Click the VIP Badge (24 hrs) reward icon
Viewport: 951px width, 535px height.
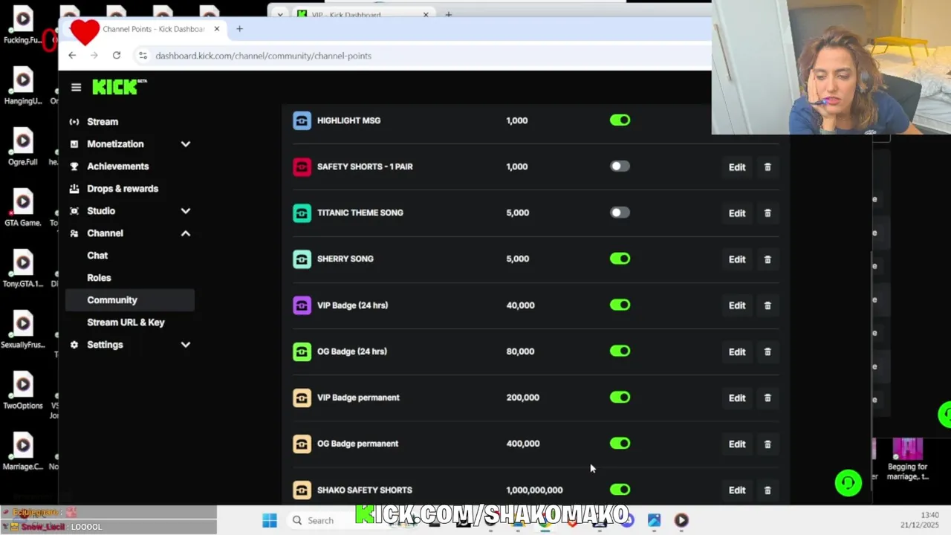302,305
